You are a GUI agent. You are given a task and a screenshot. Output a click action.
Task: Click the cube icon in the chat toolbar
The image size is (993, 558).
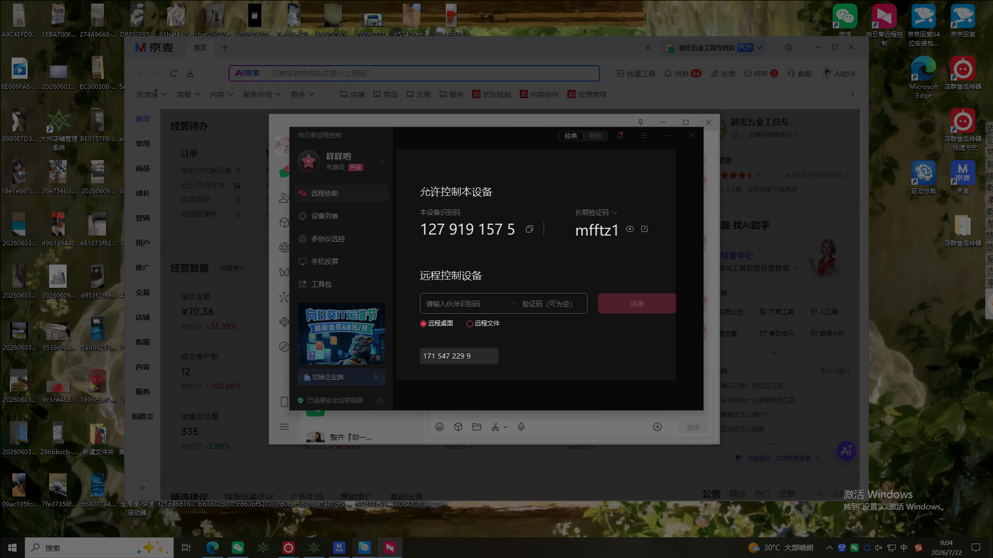tap(458, 427)
